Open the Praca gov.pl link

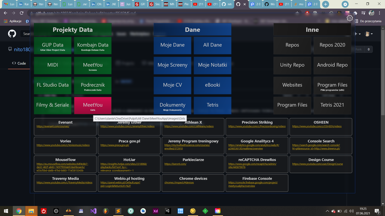point(115,145)
